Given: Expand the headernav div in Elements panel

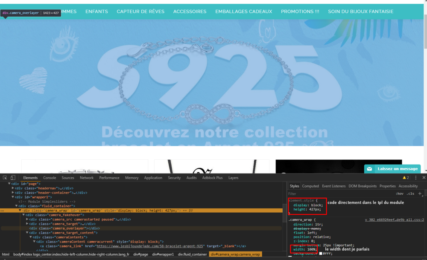Looking at the screenshot, I should click(13, 188).
